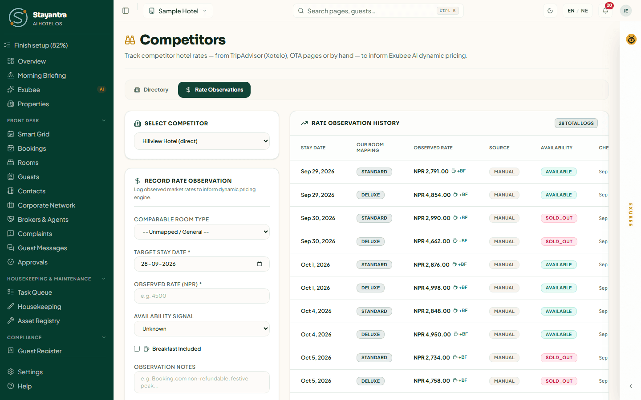Collapse the Compliance sidebar section
641x400 pixels.
pyautogui.click(x=57, y=337)
